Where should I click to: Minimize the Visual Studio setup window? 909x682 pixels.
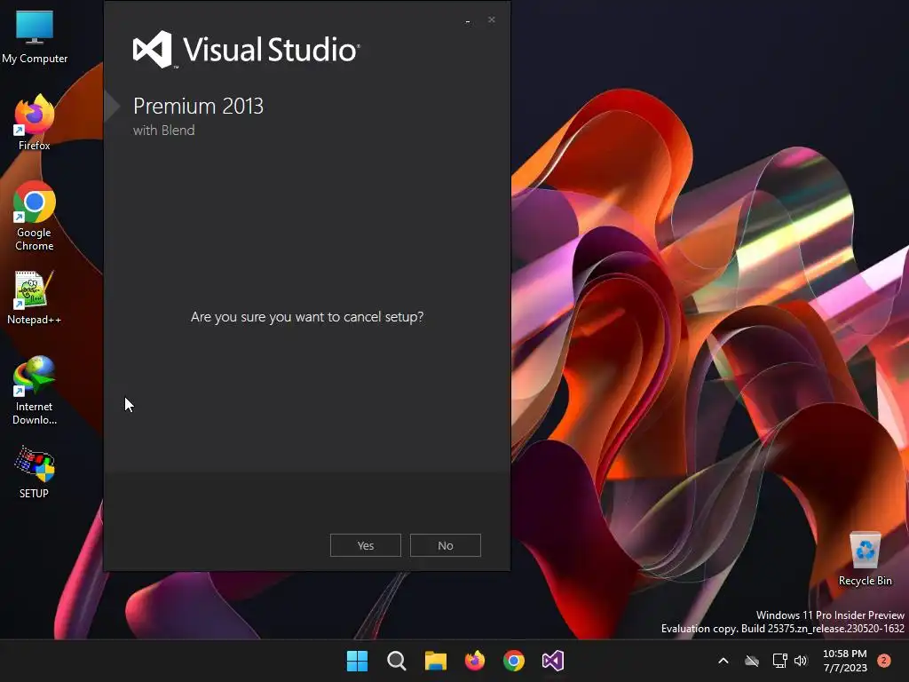click(468, 20)
